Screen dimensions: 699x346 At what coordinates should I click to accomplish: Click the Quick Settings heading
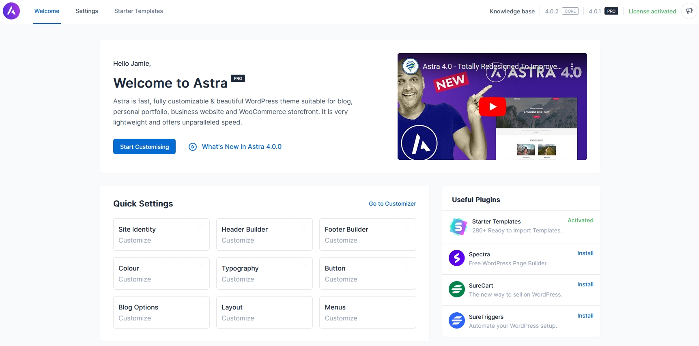143,204
